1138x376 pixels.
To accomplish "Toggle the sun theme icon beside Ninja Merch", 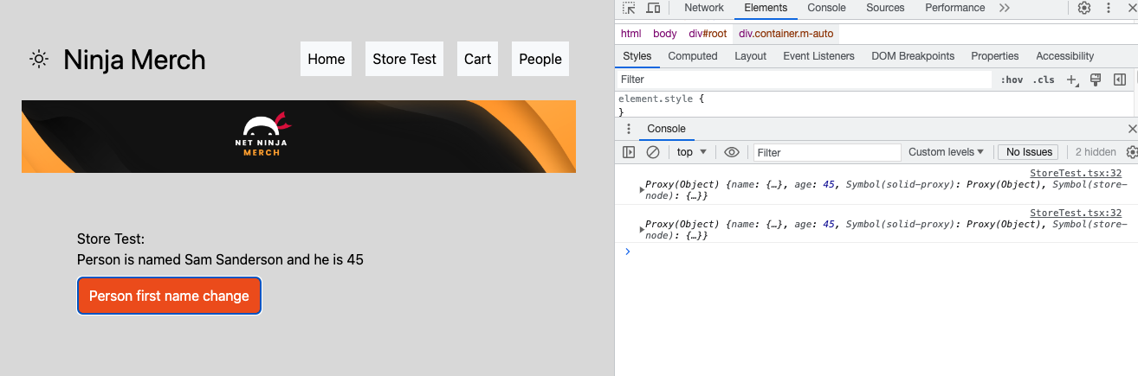I will tap(38, 59).
